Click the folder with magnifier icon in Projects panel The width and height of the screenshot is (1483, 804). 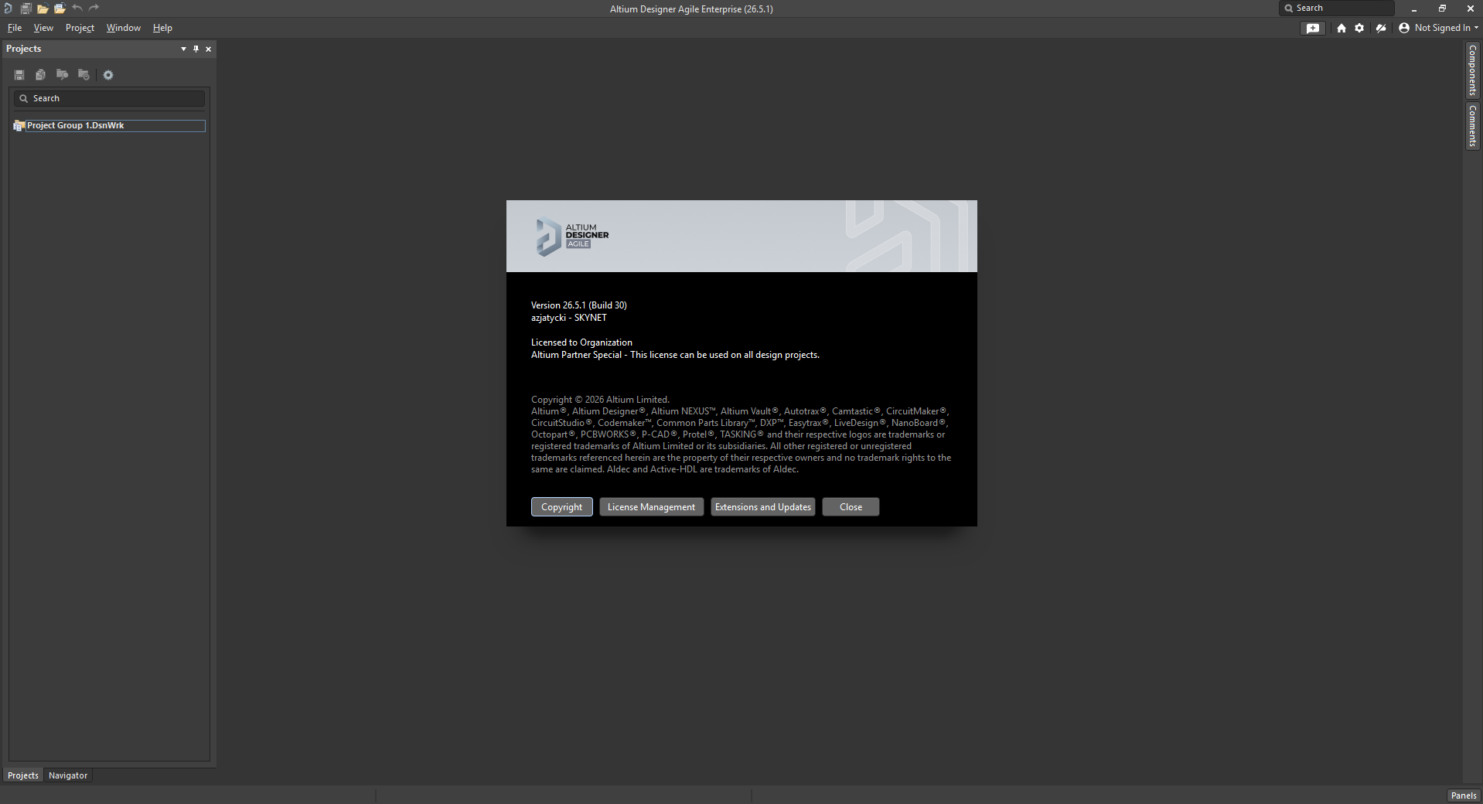[x=62, y=75]
